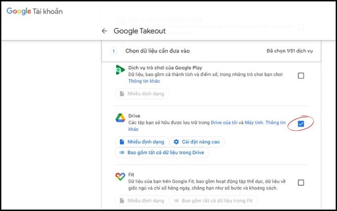Click the Drive service name
The width and height of the screenshot is (337, 211).
click(x=134, y=116)
